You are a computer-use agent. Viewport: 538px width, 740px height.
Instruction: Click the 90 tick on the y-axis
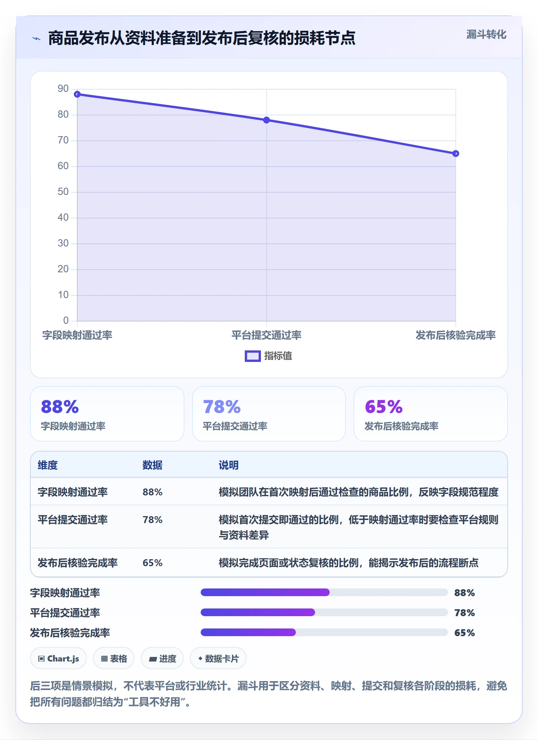pyautogui.click(x=63, y=89)
